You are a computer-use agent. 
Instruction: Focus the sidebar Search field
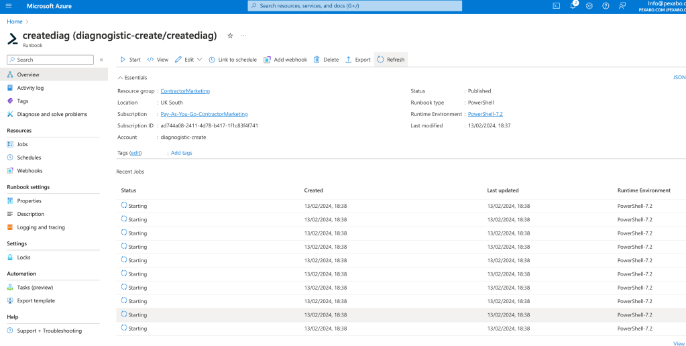50,60
